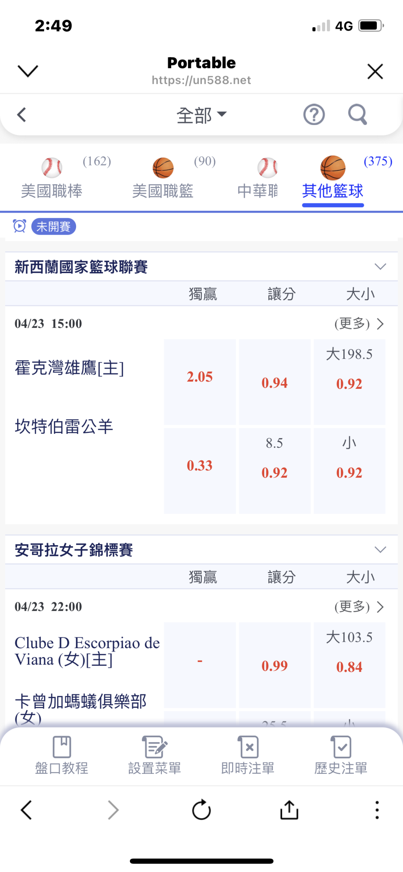
Task: Collapse the 安哥拉女子錦標賽 section
Action: tap(380, 550)
